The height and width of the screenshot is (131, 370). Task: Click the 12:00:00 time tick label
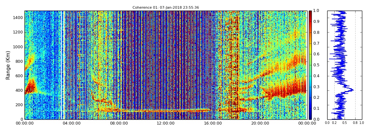click(x=165, y=123)
